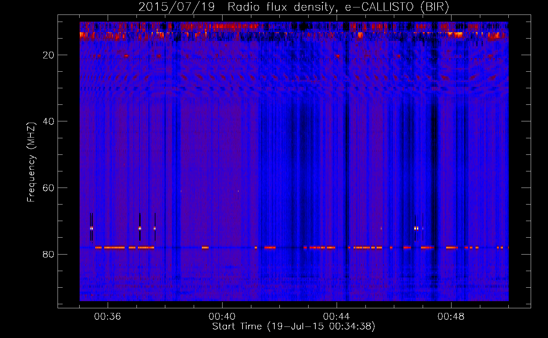
Task: Click the '00:44' time tick label
Action: [x=337, y=317]
